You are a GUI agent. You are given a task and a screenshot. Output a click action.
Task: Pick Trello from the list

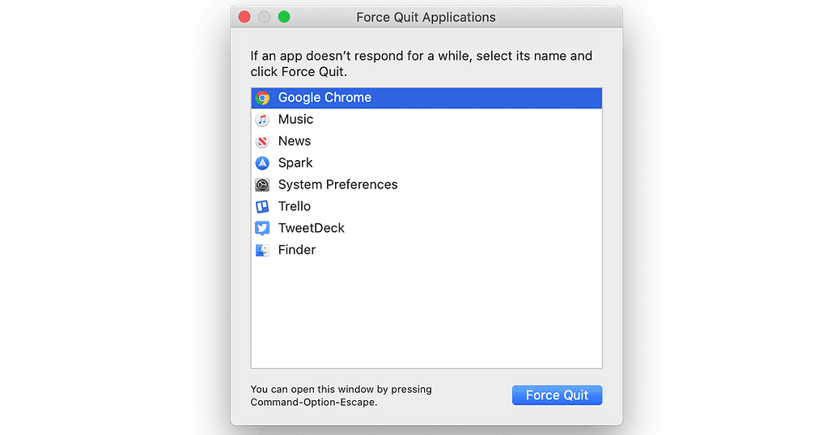(295, 207)
